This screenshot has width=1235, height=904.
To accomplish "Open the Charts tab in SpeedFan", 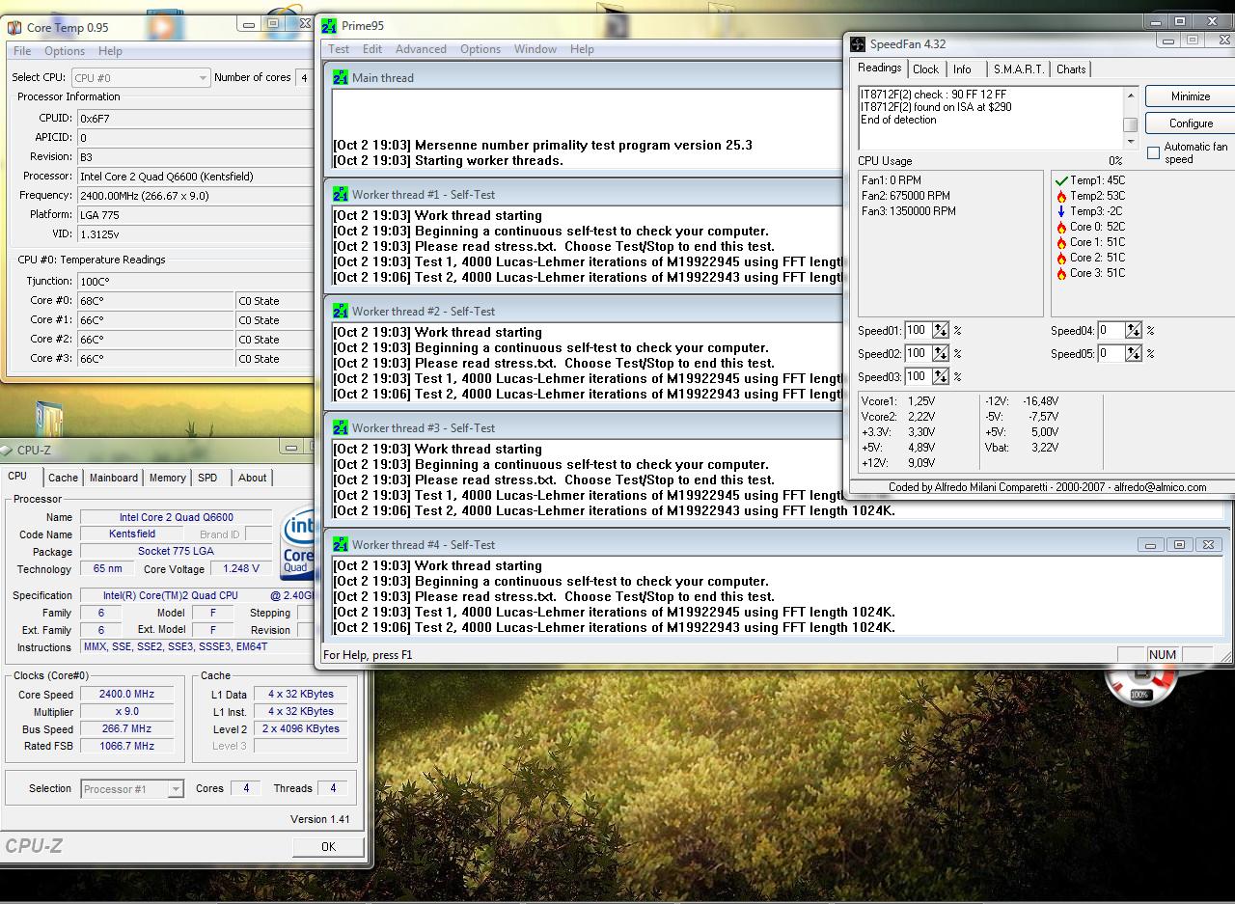I will (1071, 69).
